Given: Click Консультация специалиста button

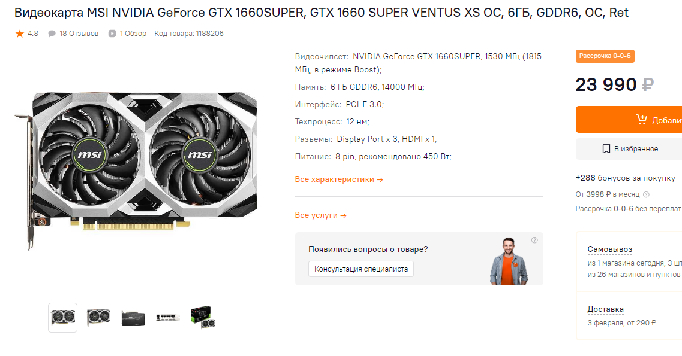Looking at the screenshot, I should 361,269.
